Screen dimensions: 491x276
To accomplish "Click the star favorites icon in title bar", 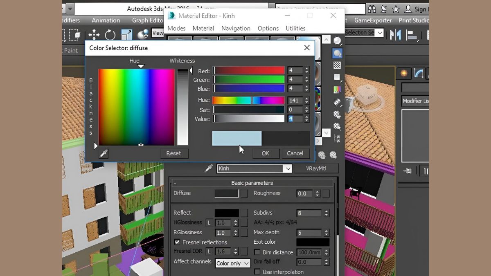I will point(396,9).
